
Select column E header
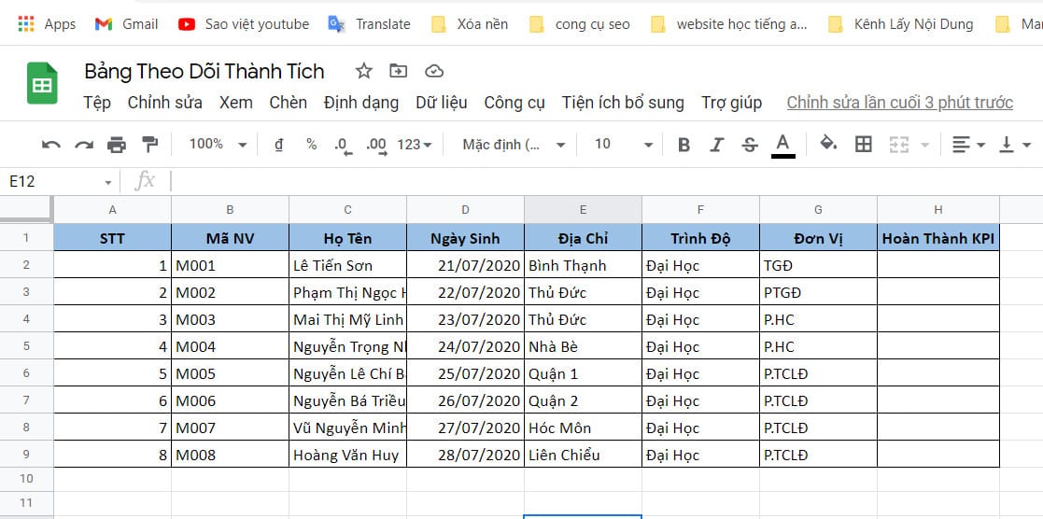click(x=583, y=210)
